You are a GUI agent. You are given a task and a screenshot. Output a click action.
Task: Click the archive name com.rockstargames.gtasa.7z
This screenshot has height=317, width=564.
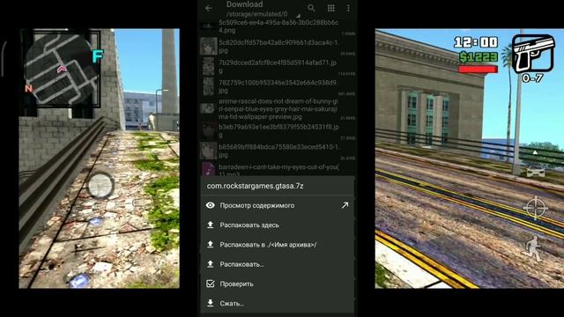(x=255, y=186)
